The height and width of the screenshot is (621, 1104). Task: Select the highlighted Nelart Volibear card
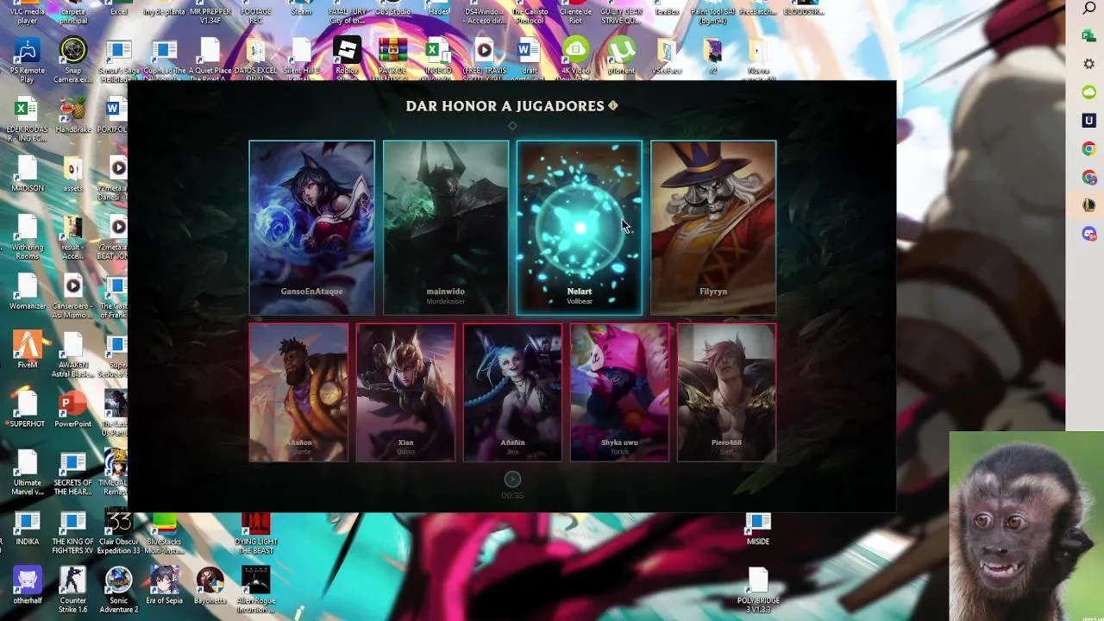(x=580, y=227)
